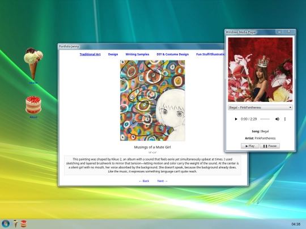
Task: Mute audio with the speaker icon
Action: point(277,119)
